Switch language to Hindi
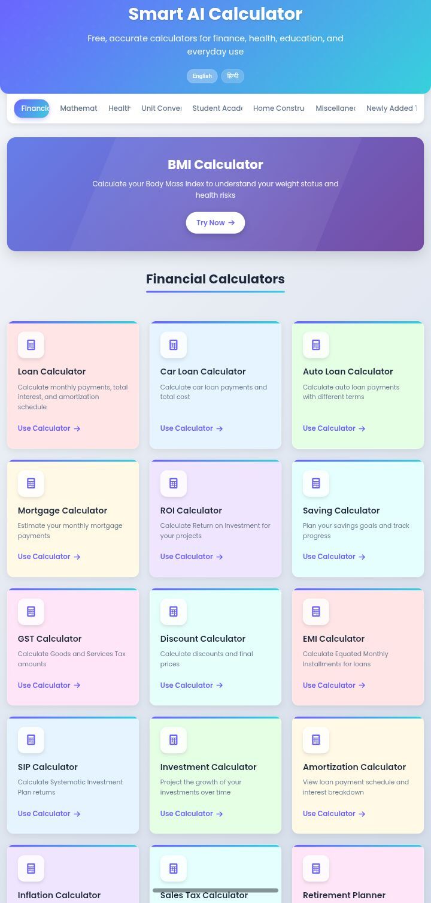 233,76
